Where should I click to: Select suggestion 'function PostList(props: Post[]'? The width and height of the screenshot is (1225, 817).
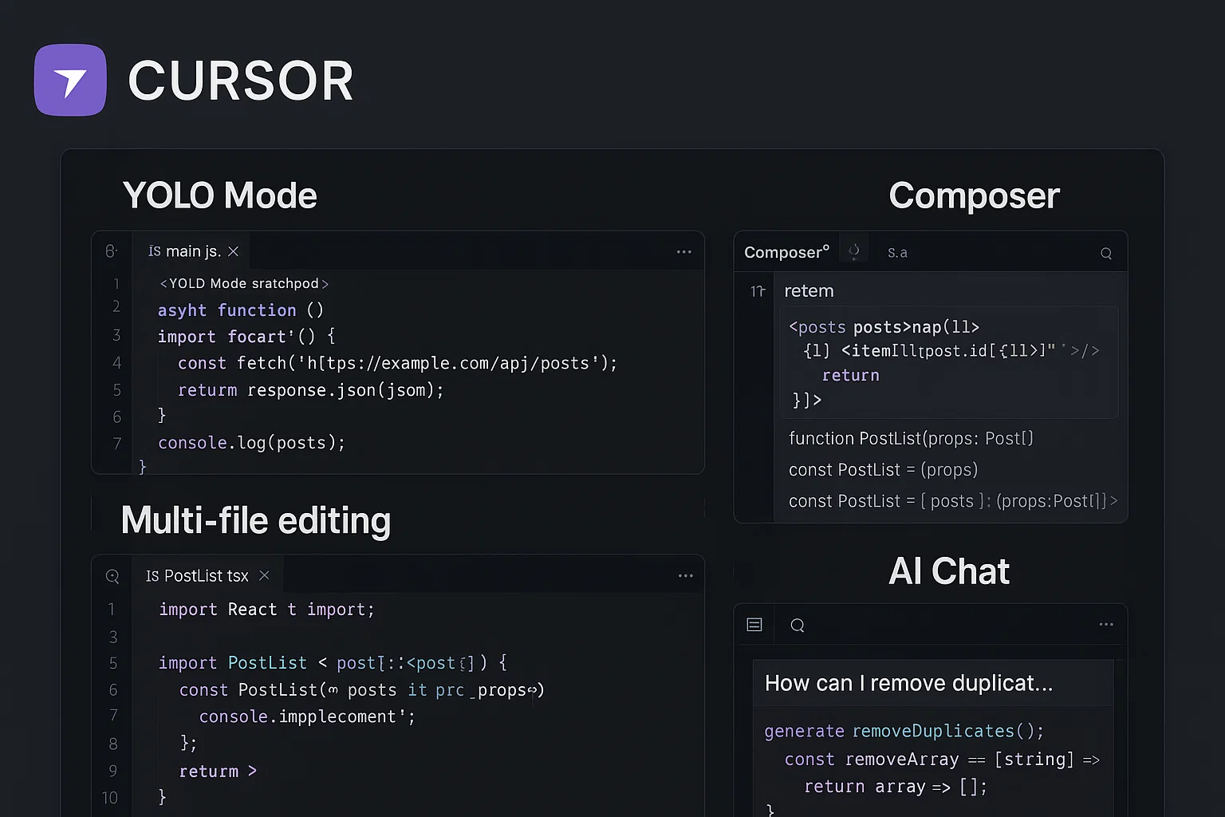click(x=911, y=438)
